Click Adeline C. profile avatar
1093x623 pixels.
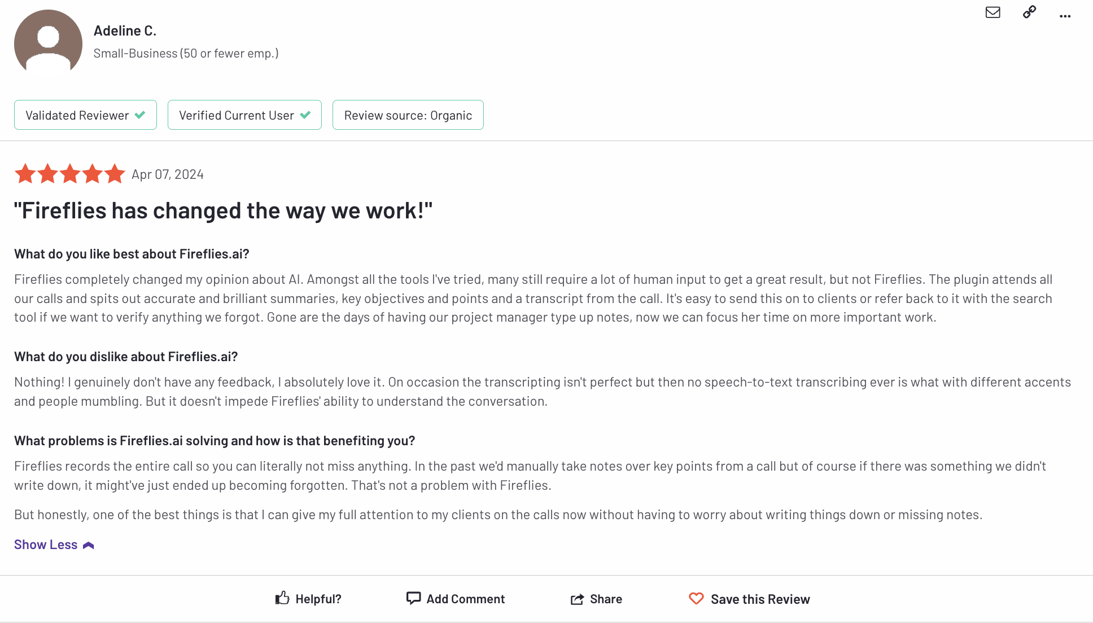(48, 44)
